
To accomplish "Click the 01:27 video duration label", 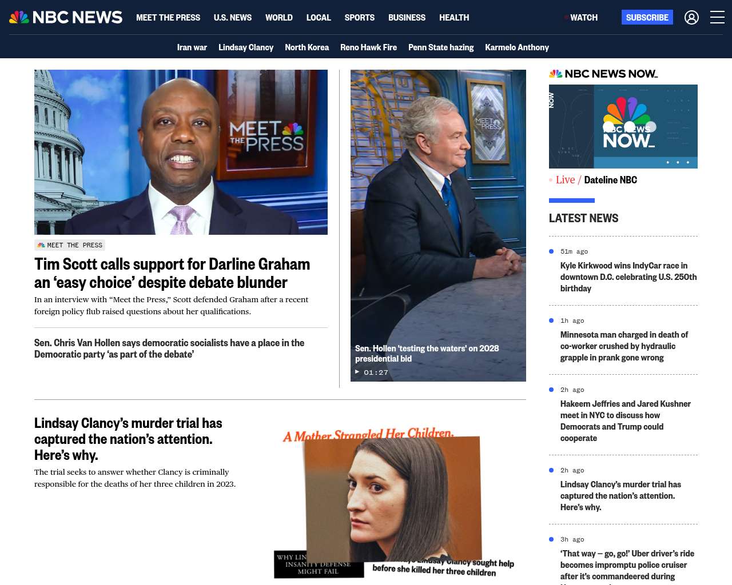I will pos(376,372).
